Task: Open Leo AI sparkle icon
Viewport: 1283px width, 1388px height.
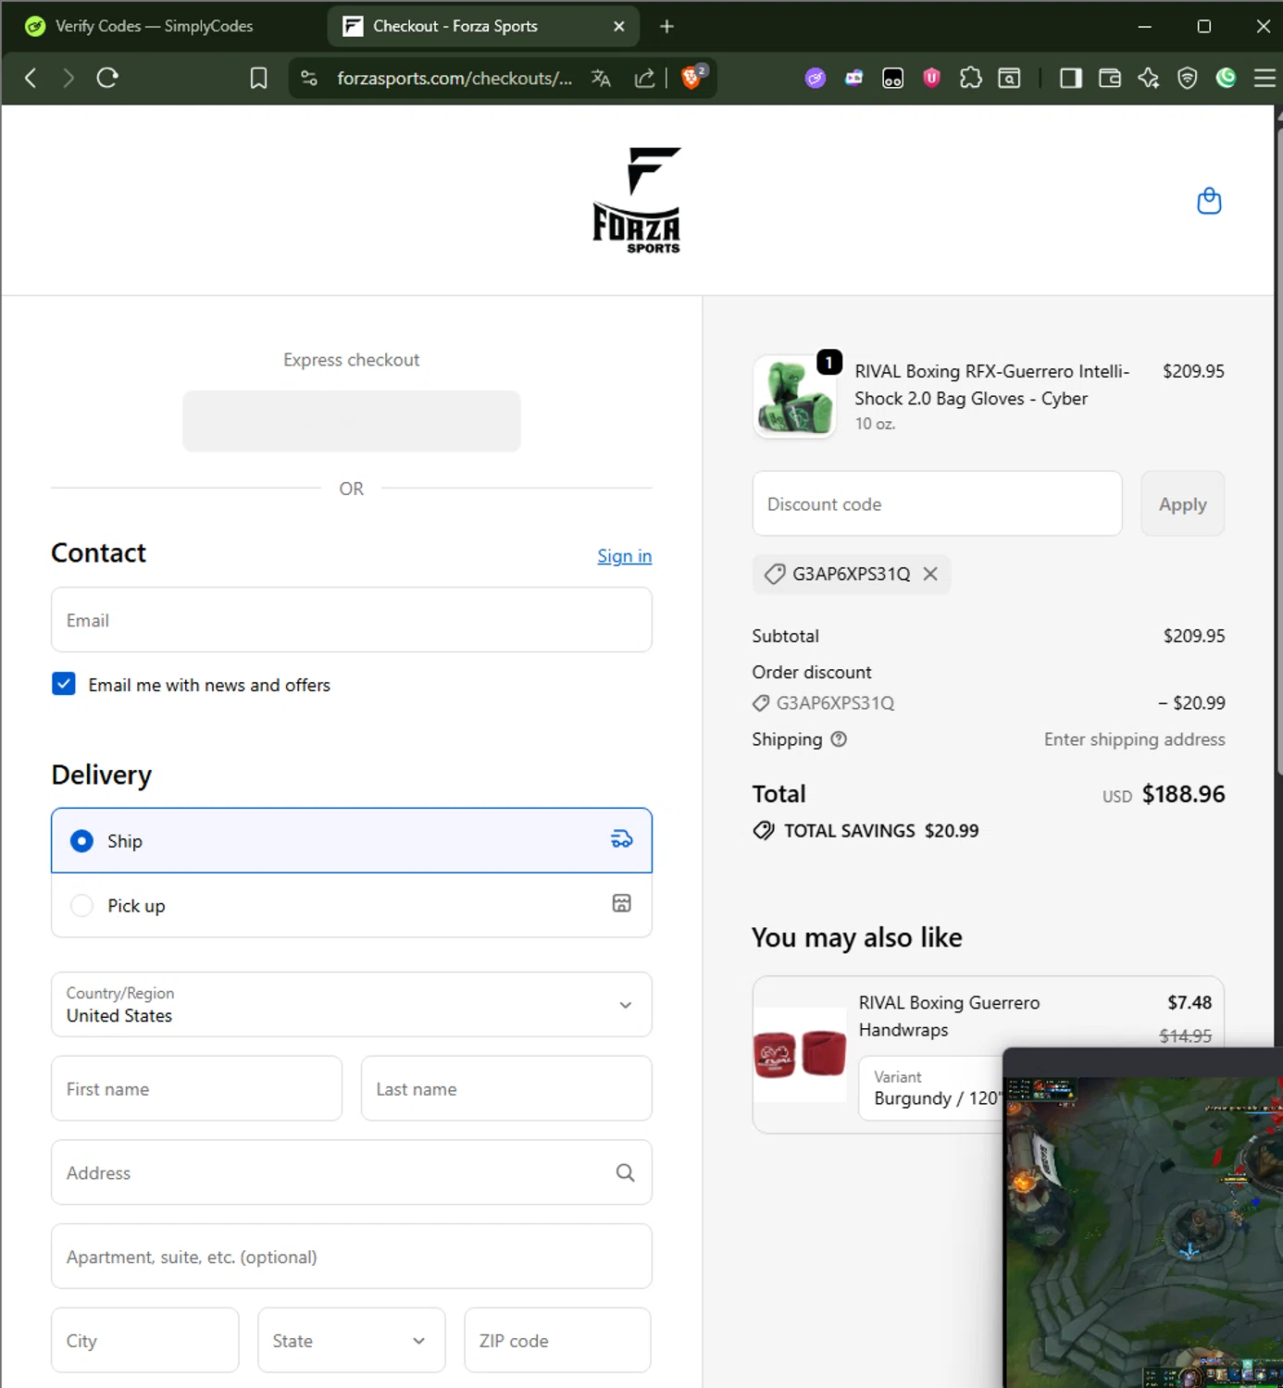Action: click(x=1148, y=79)
